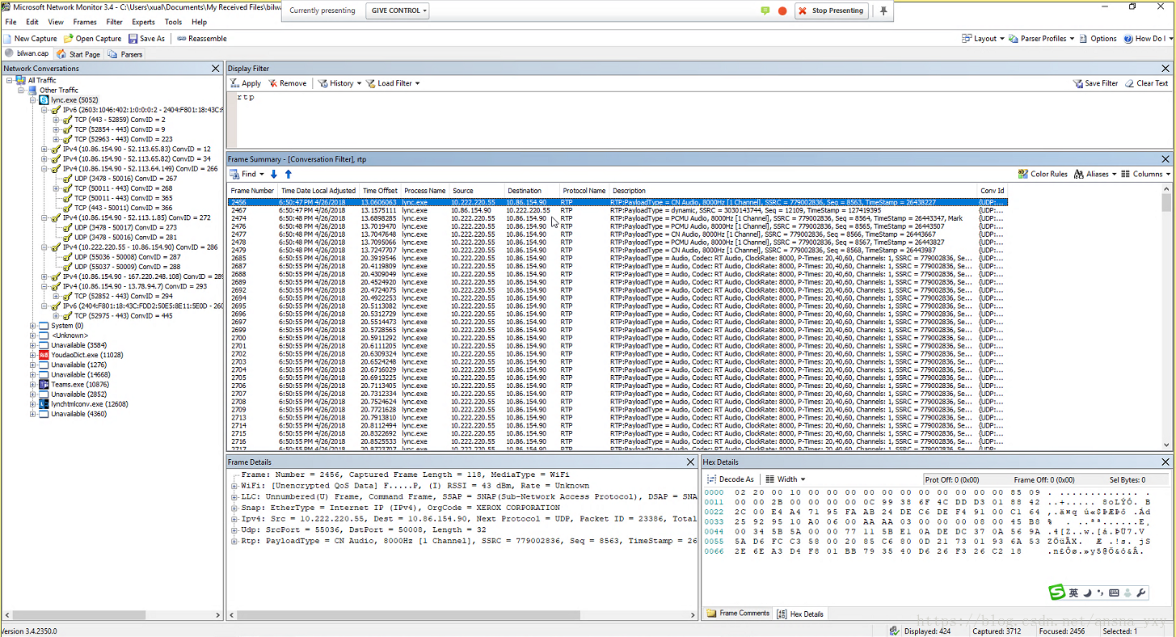Sort by Protocol Name column header
Image resolution: width=1176 pixels, height=637 pixels.
click(x=584, y=191)
